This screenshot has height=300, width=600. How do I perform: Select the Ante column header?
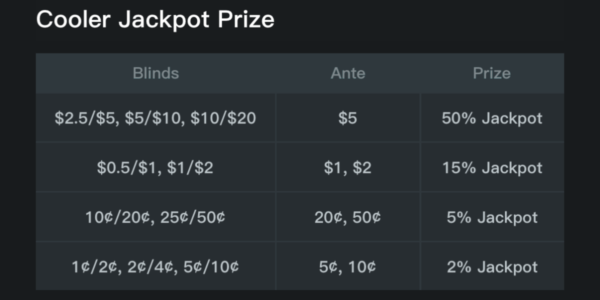[x=347, y=73]
